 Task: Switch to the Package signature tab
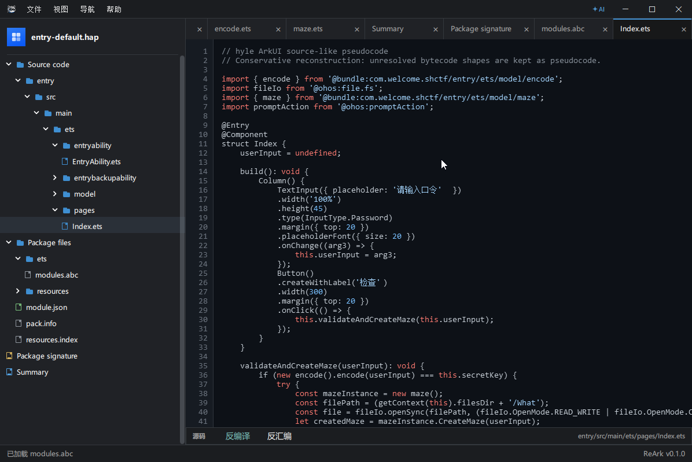tap(481, 29)
